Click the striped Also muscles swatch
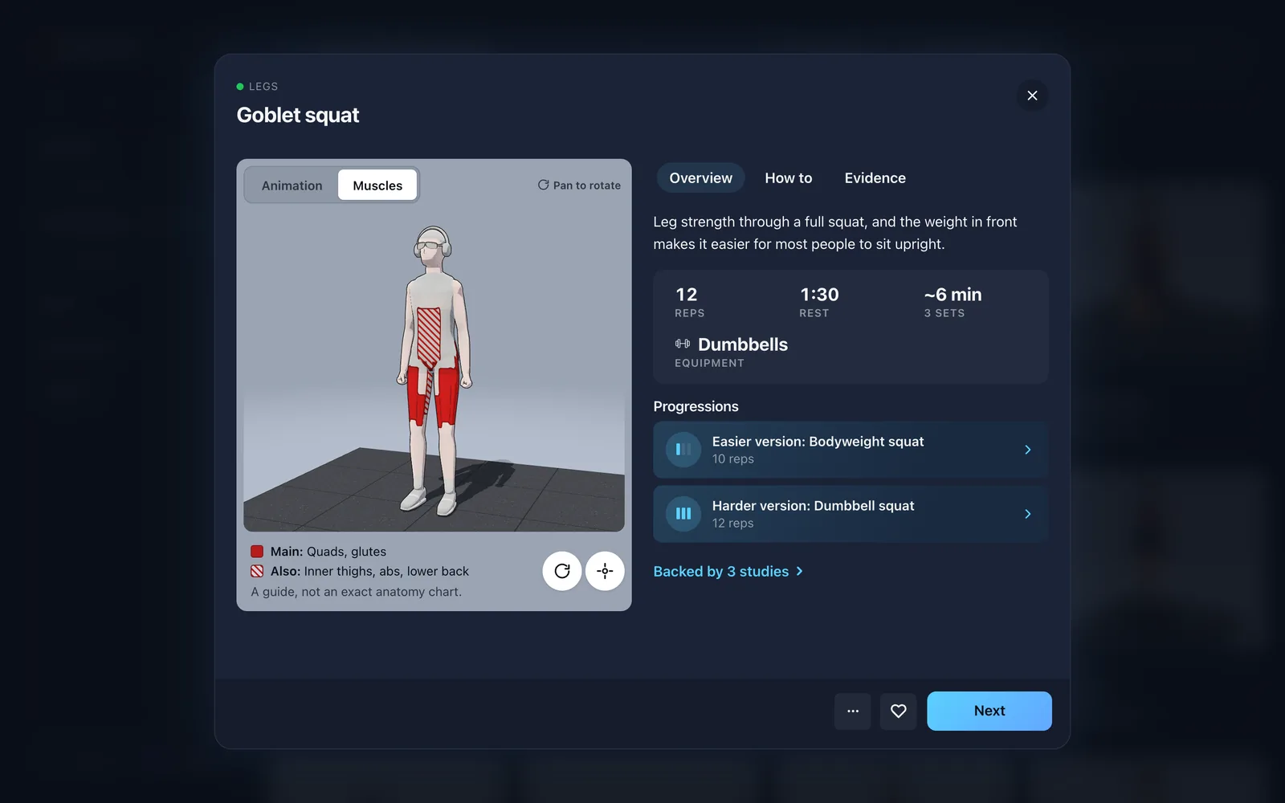 tap(257, 571)
